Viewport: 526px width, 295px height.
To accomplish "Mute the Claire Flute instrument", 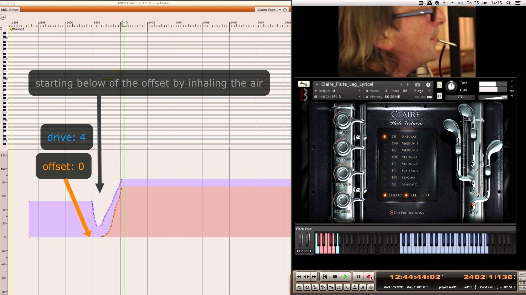I will click(x=439, y=96).
